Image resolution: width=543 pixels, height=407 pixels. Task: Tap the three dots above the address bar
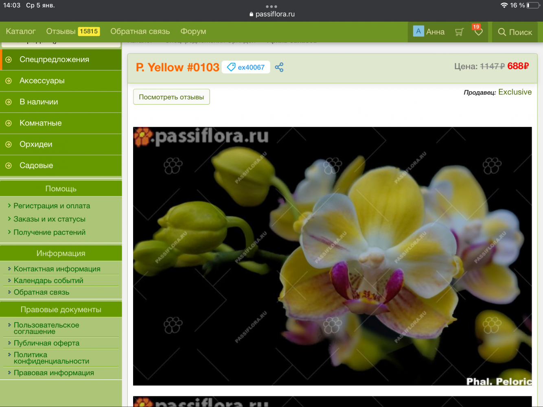pos(271,7)
